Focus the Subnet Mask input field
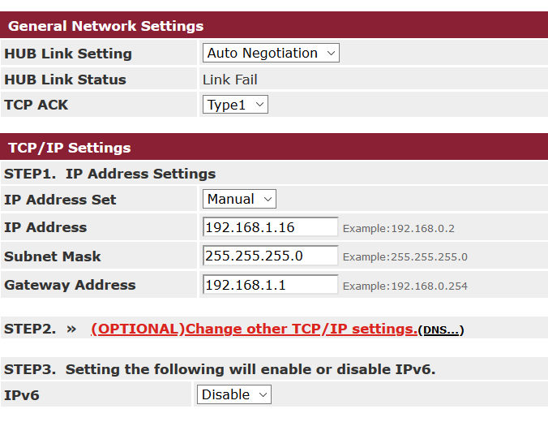The image size is (548, 422). coord(270,256)
